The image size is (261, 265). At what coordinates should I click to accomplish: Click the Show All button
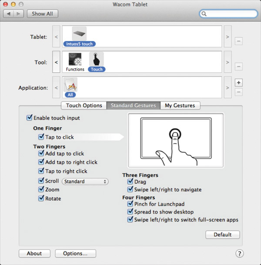42,13
